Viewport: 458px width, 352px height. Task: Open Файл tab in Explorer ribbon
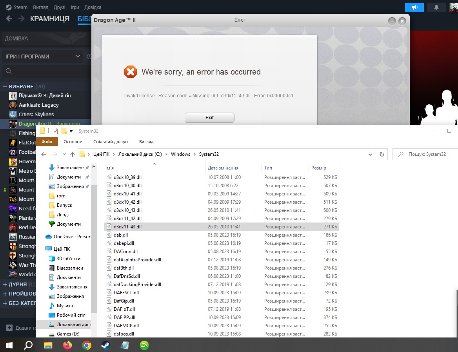click(47, 142)
